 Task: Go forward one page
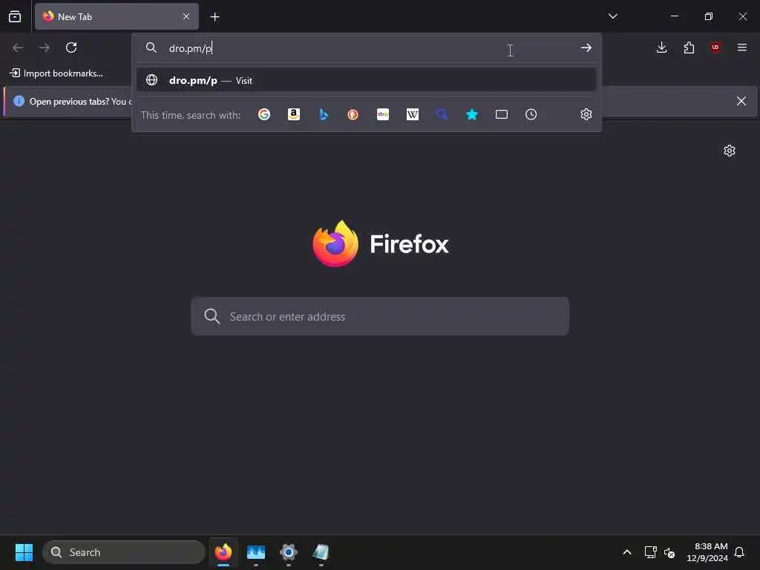(44, 47)
